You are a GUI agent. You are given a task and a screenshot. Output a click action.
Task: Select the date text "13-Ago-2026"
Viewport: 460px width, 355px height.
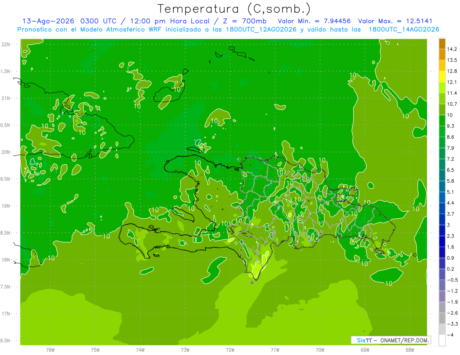click(x=48, y=21)
